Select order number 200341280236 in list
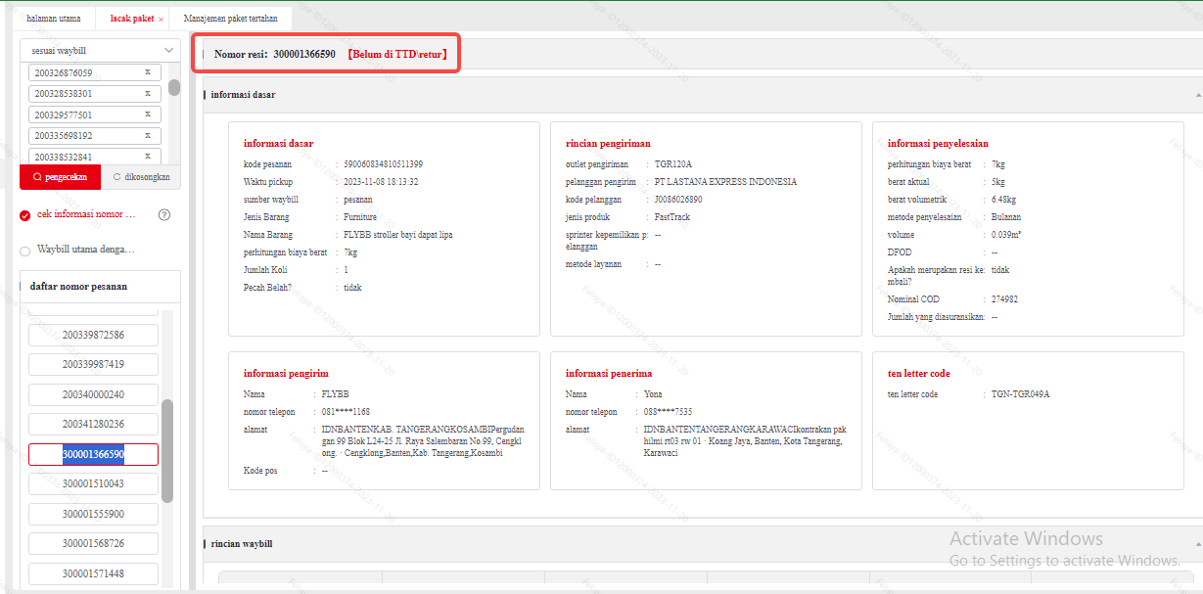 pos(93,424)
